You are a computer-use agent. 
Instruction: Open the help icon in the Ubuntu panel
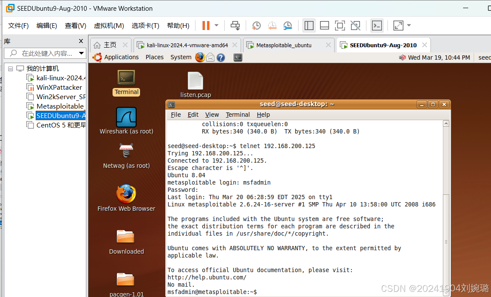221,58
